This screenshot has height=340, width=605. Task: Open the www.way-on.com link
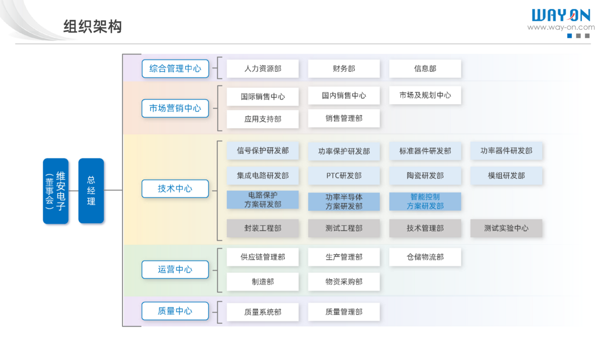(561, 28)
